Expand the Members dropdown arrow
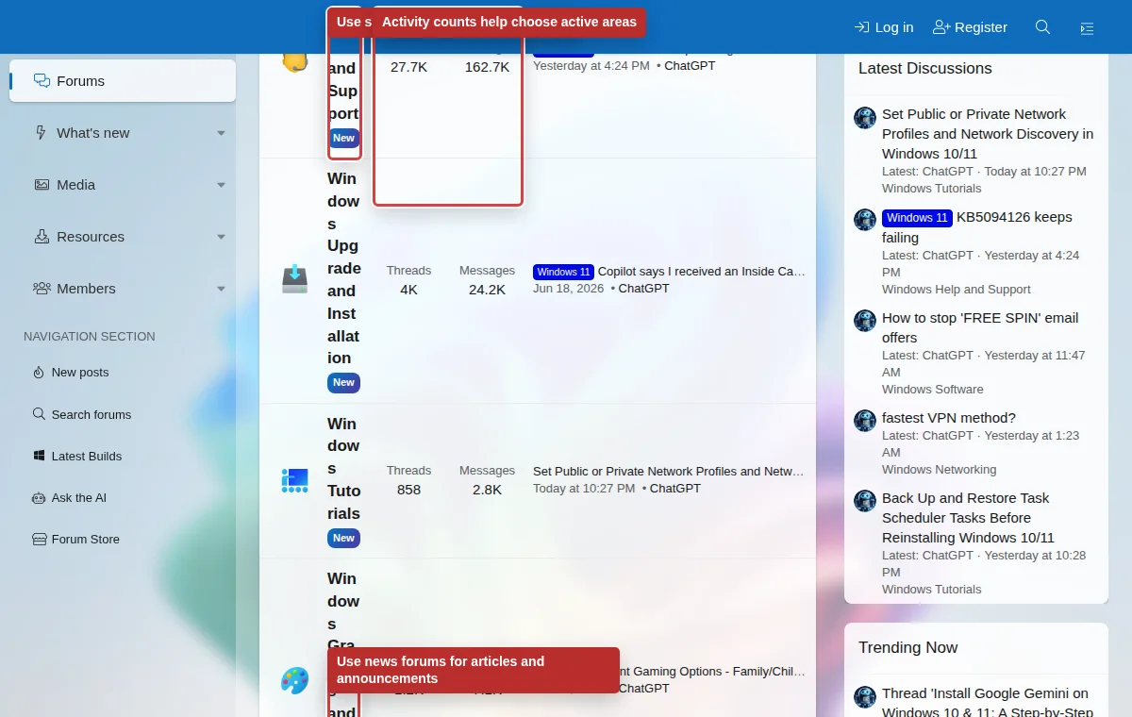1132x717 pixels. (x=221, y=289)
